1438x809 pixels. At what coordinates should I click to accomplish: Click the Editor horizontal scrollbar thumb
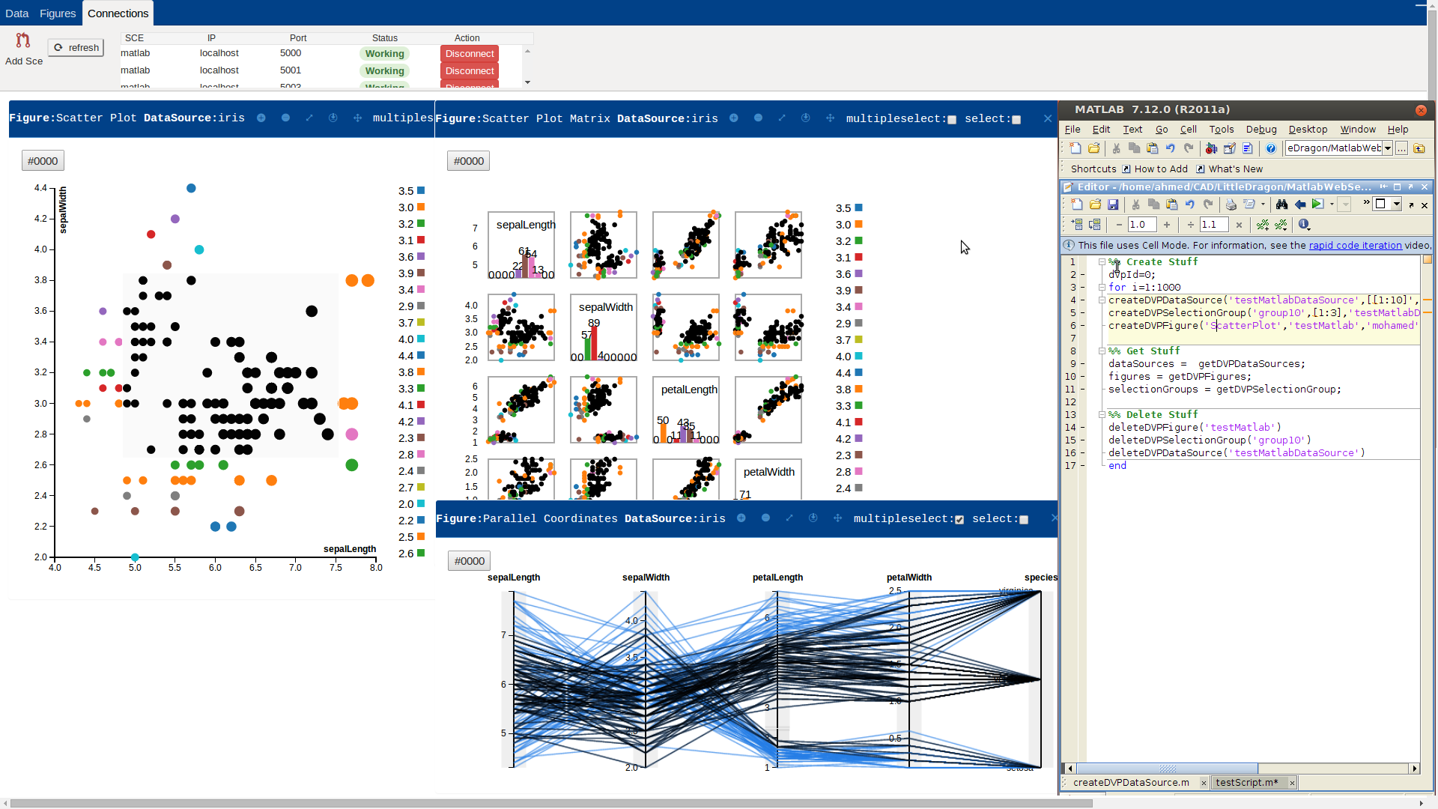[x=1168, y=769]
